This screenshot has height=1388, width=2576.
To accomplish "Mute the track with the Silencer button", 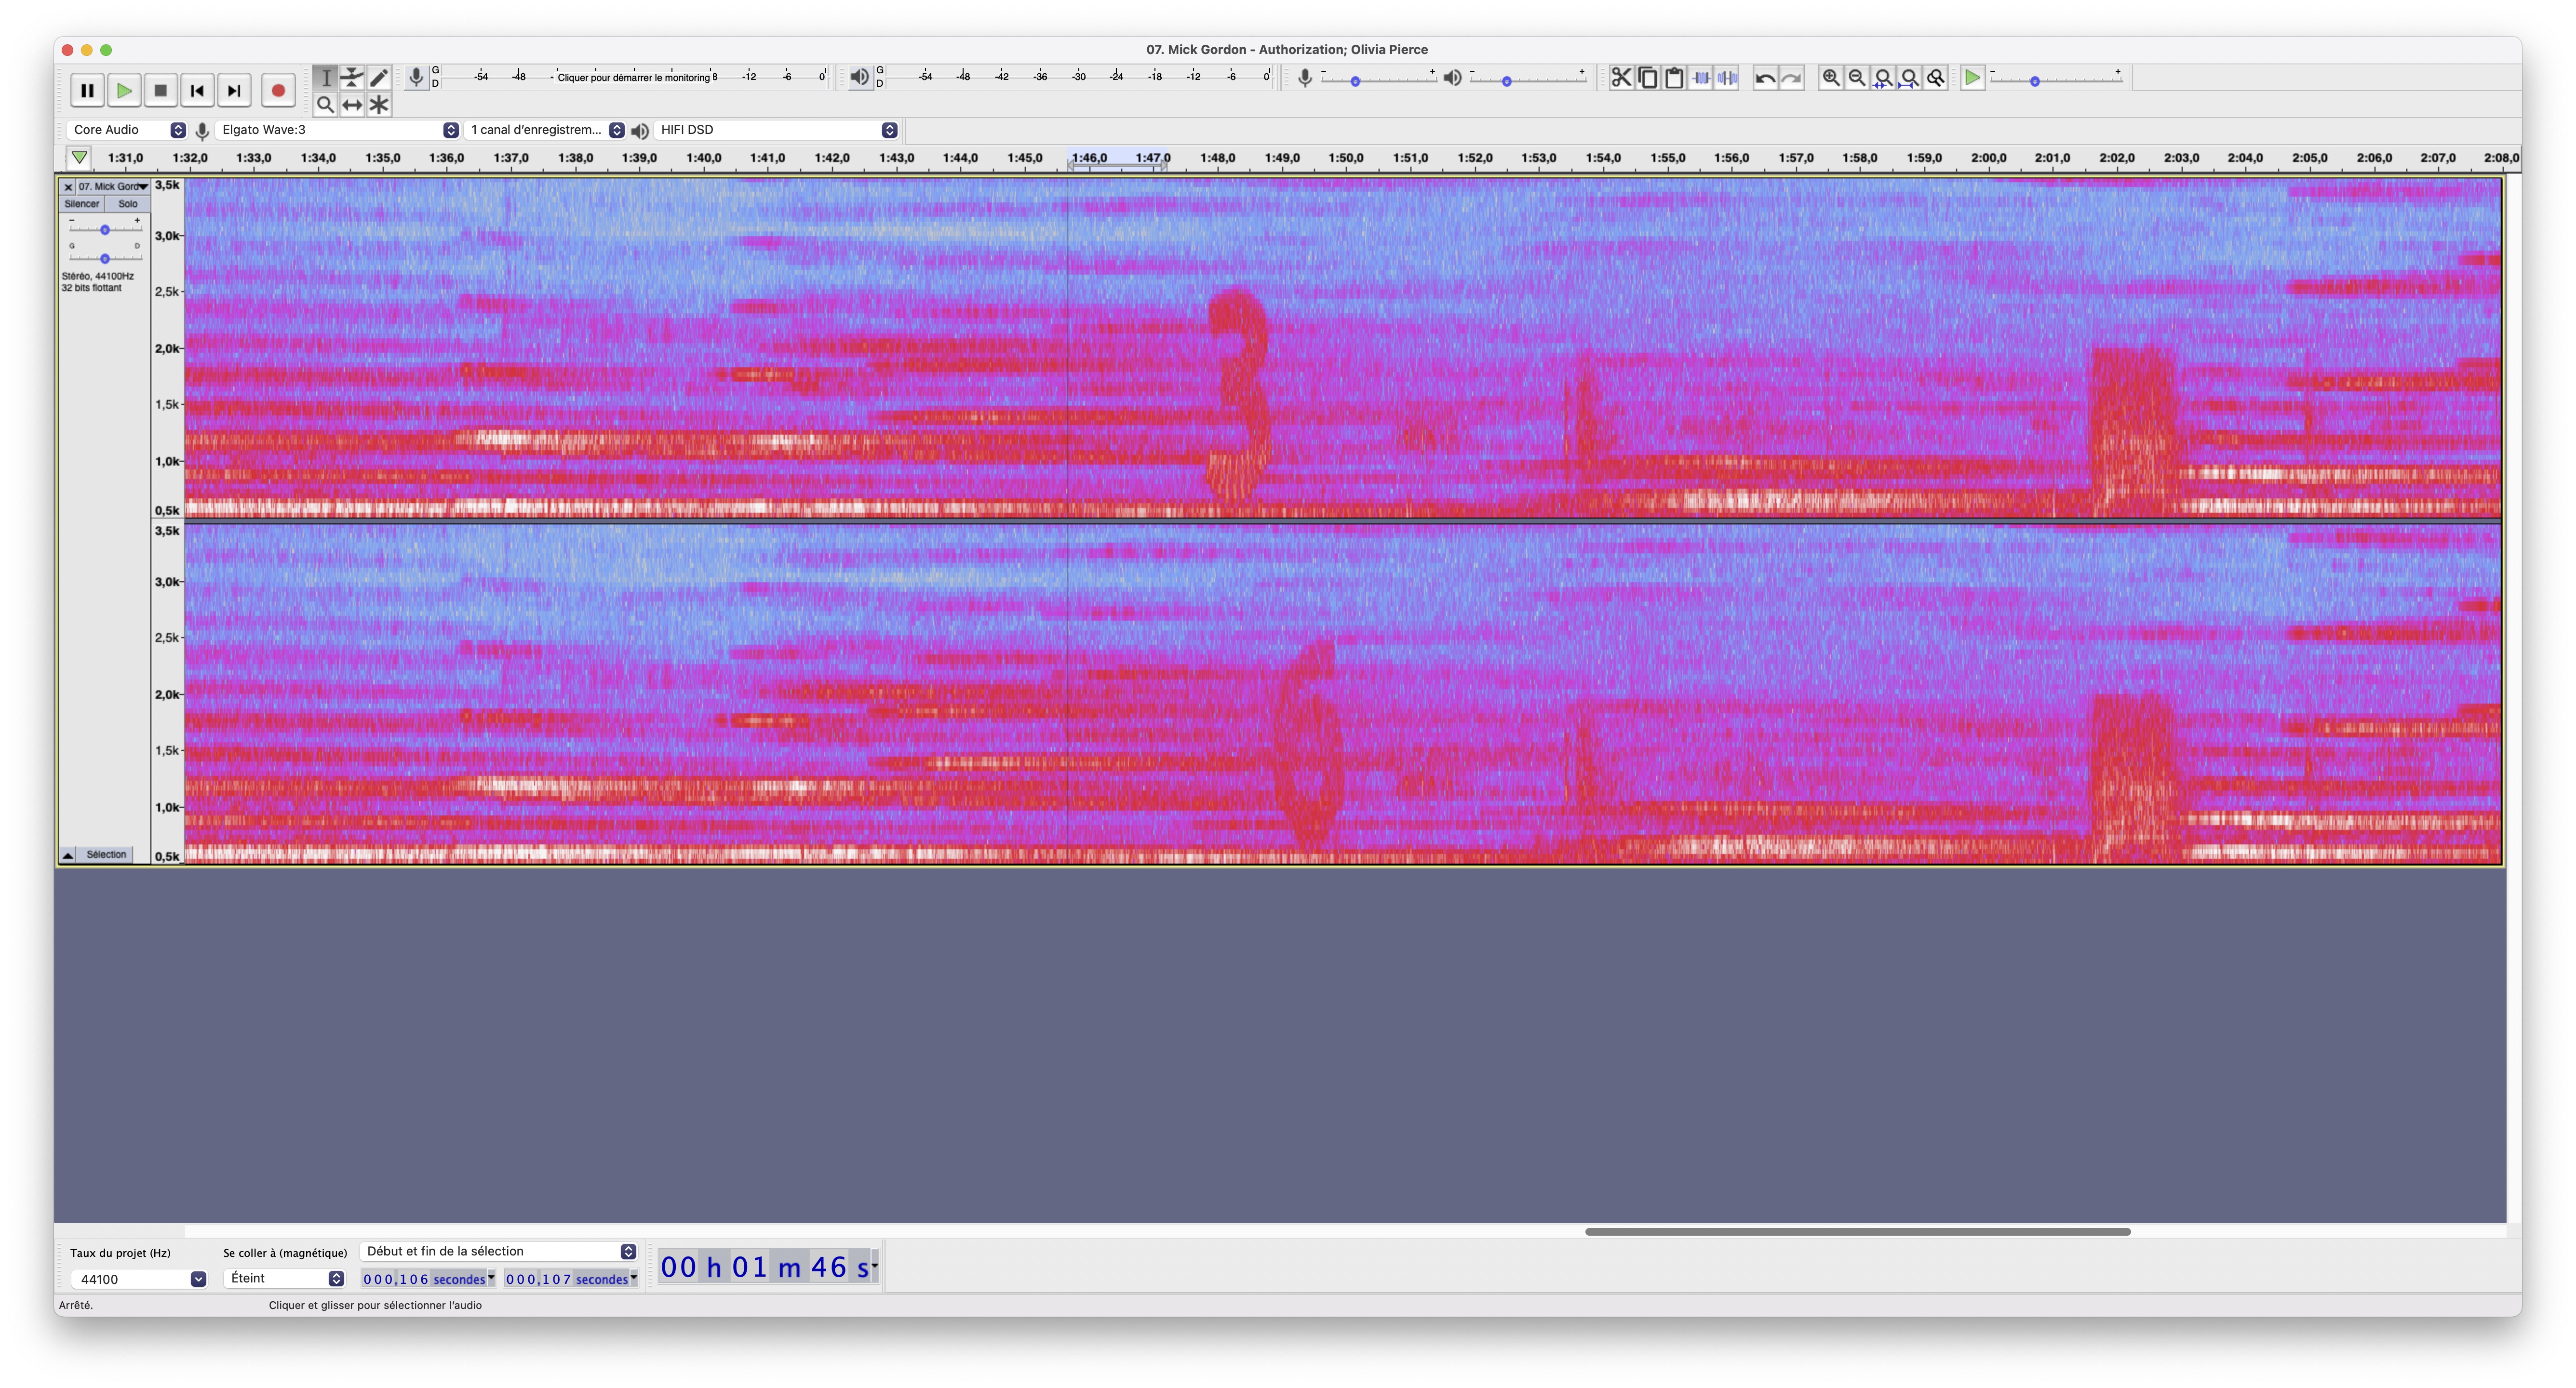I will click(82, 204).
